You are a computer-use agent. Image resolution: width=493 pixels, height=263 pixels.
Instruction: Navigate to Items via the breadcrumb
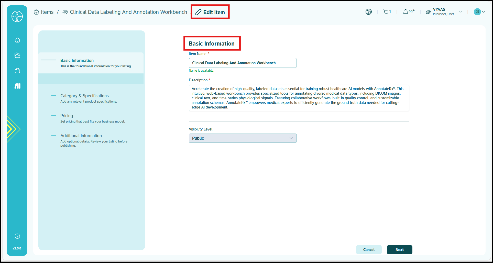click(47, 12)
